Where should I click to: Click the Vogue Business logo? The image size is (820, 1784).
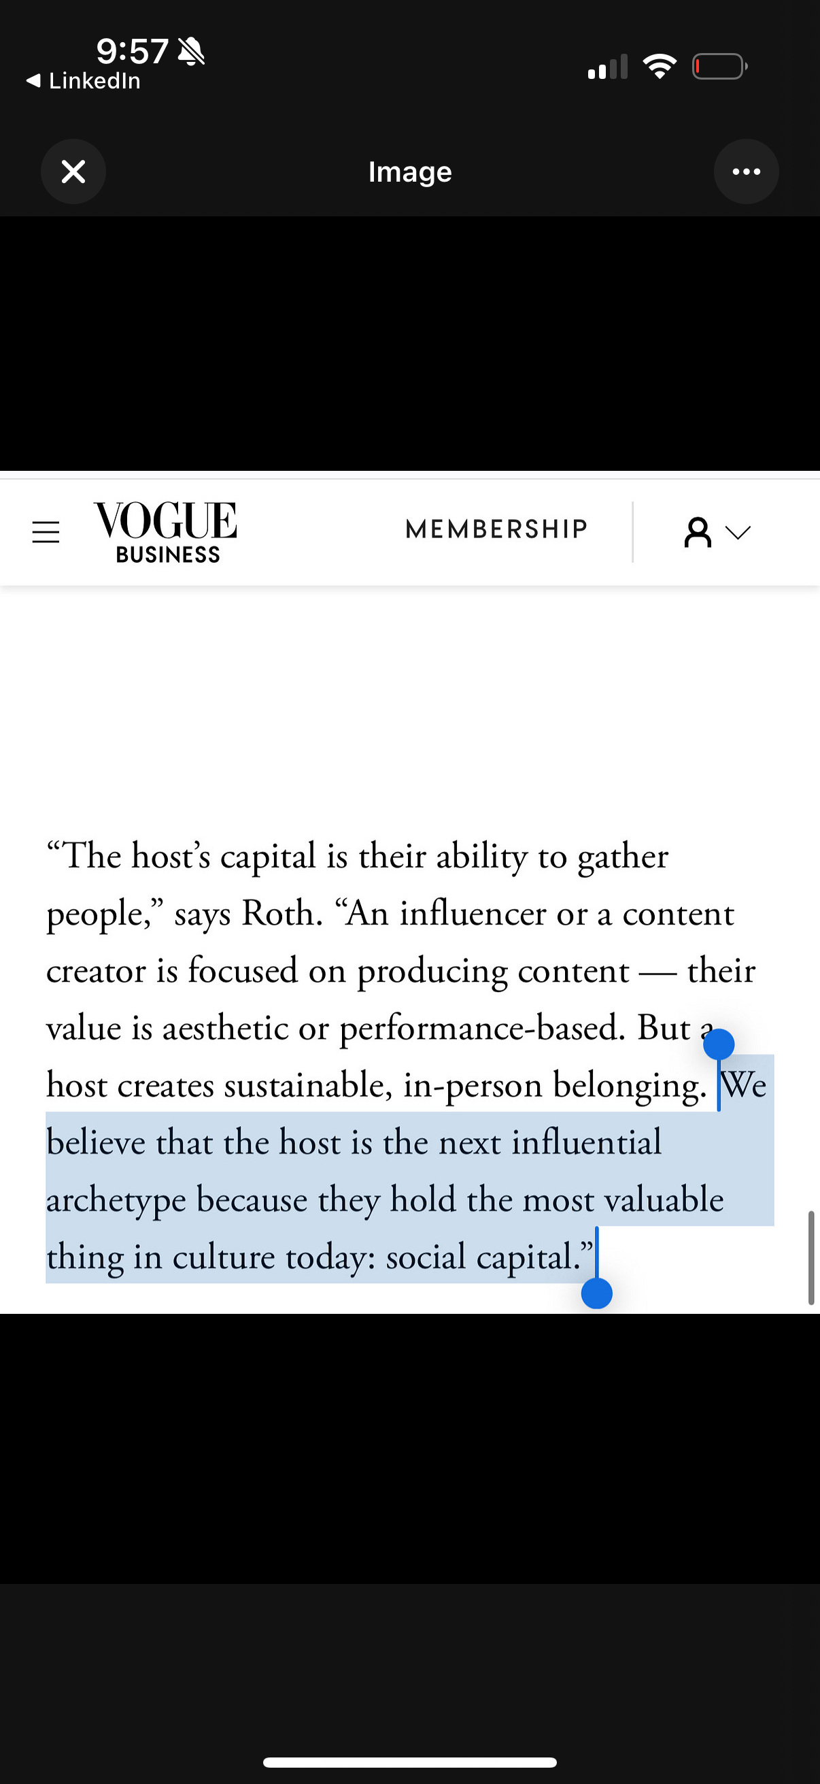[166, 532]
